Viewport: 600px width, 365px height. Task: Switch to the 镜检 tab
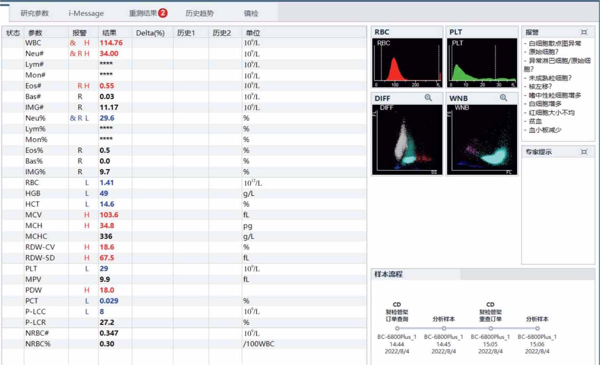click(251, 13)
